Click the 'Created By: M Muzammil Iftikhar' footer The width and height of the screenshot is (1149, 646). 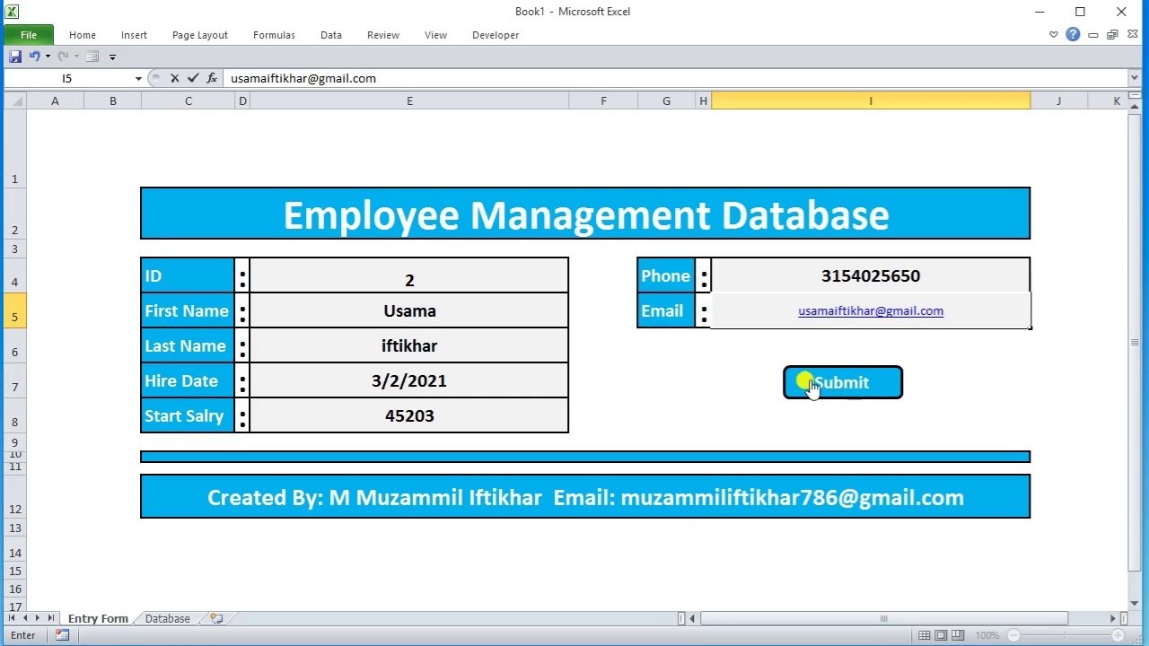click(x=585, y=496)
